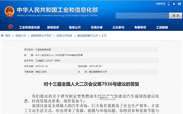The image size is (183, 114).
Task: Open 工业和信息化部 menu
Action: click(29, 27)
